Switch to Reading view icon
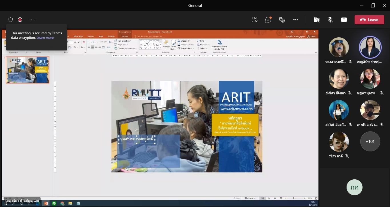390x207 pixels. pos(275,198)
